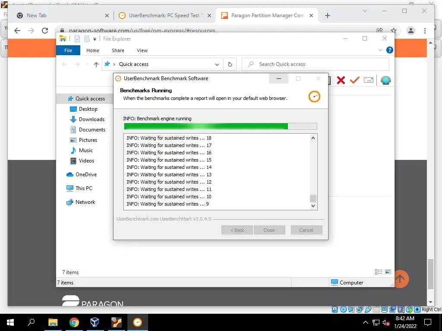Open customize quick access toolbar dropdown
The image size is (442, 331).
(95, 39)
